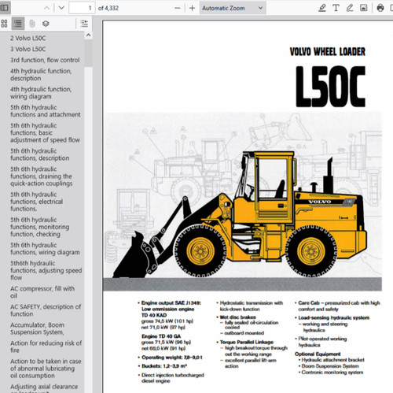The image size is (393, 393).
Task: Open 'Accumulator, Boom Suspension System' entry
Action: [x=37, y=328]
